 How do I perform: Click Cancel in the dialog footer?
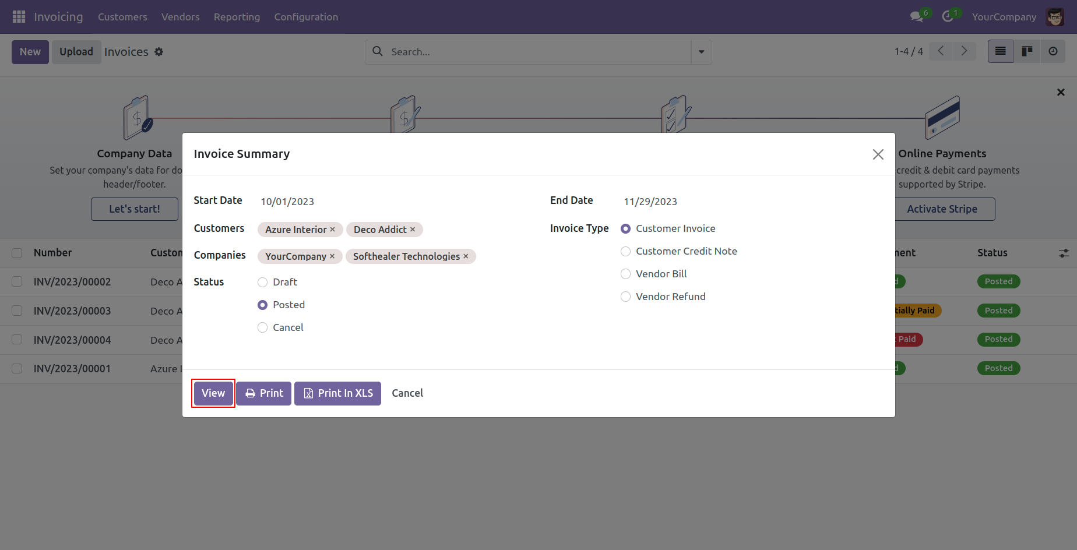pyautogui.click(x=407, y=393)
